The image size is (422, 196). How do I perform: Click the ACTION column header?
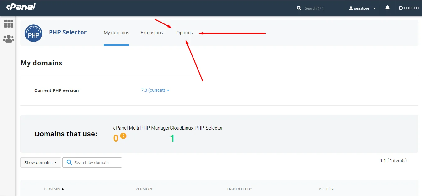tap(326, 189)
